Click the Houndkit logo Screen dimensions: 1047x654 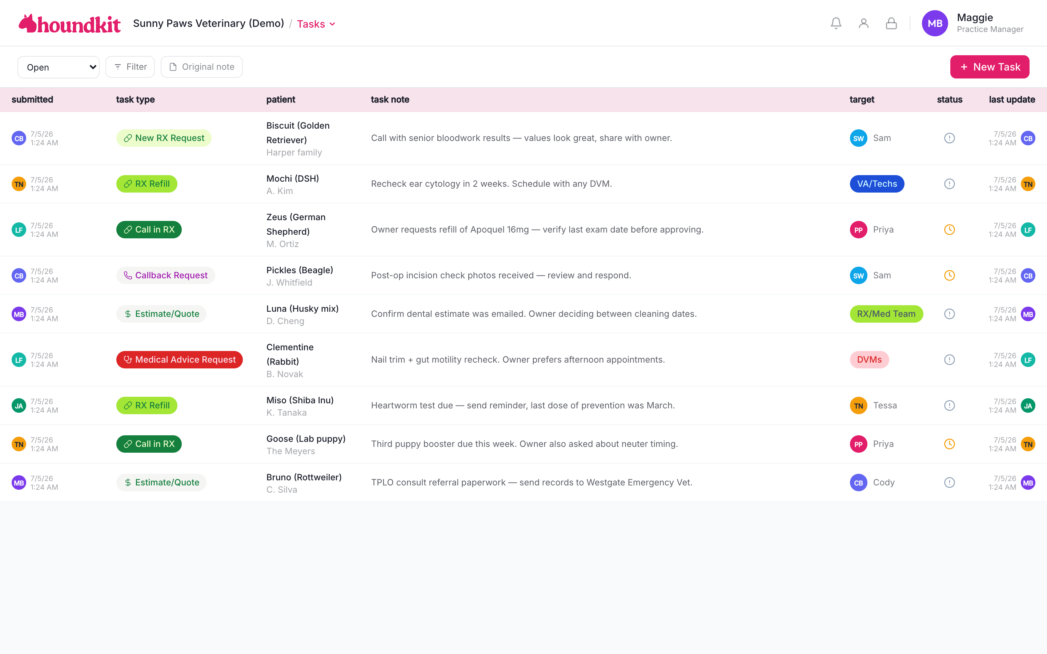coord(70,23)
